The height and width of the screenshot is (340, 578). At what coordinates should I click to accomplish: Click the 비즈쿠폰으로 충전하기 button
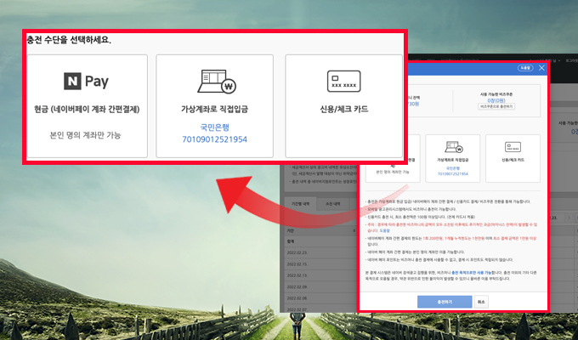pyautogui.click(x=496, y=106)
